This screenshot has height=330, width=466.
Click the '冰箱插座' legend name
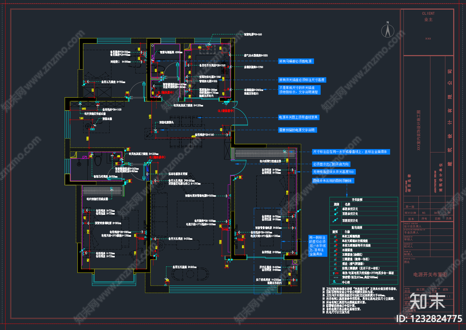pyautogui.click(x=347, y=250)
